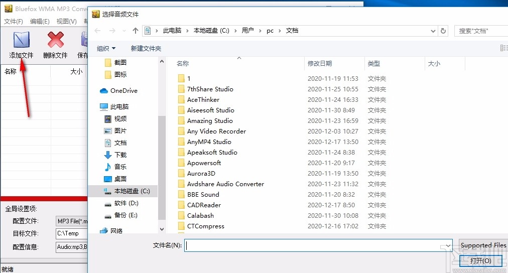Click the 搜索"文档" search box
The width and height of the screenshot is (508, 273).
pos(481,31)
